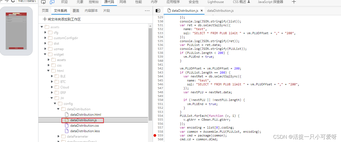Open the 网络 tab

[123, 2]
